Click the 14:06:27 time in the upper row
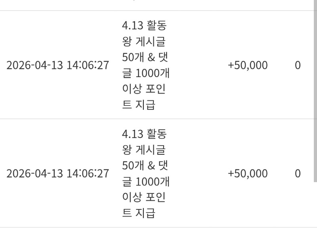 tap(87, 65)
